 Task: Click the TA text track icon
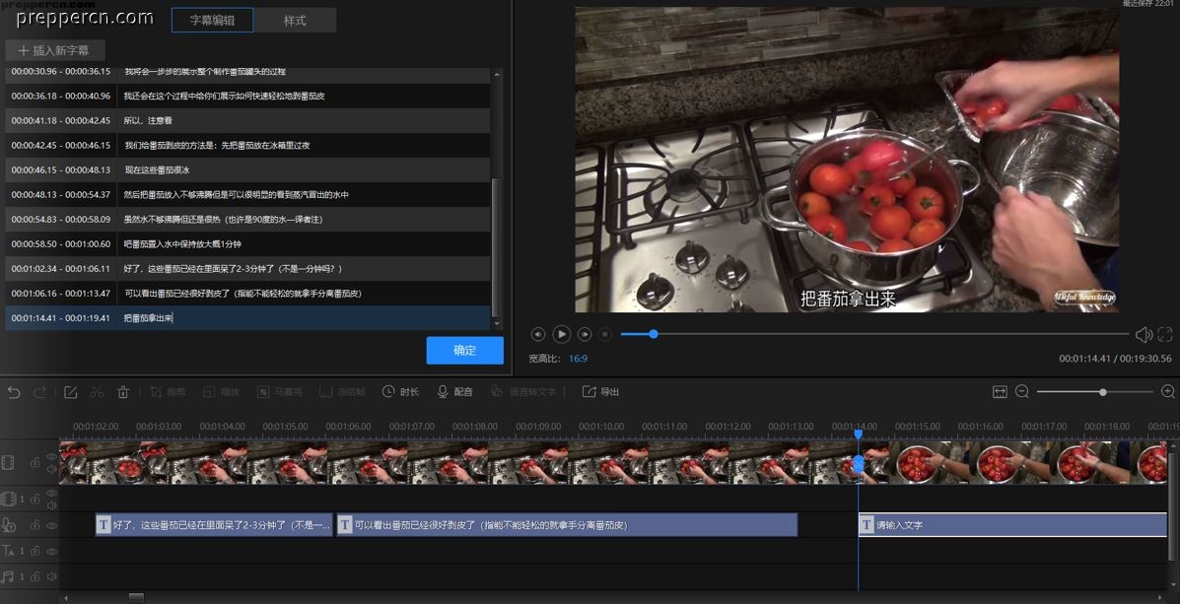(8, 552)
